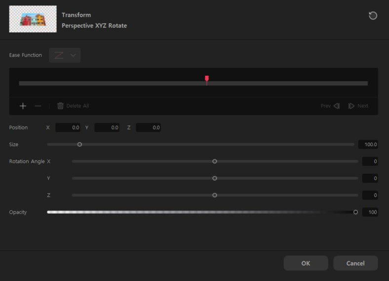The height and width of the screenshot is (281, 389).
Task: Click the Opacity slider handle
Action: [x=355, y=212]
